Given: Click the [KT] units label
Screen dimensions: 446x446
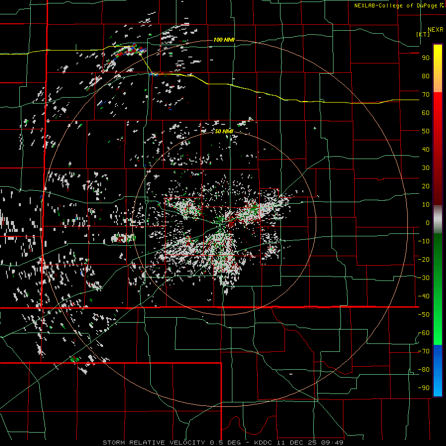Looking at the screenshot, I should coord(423,34).
